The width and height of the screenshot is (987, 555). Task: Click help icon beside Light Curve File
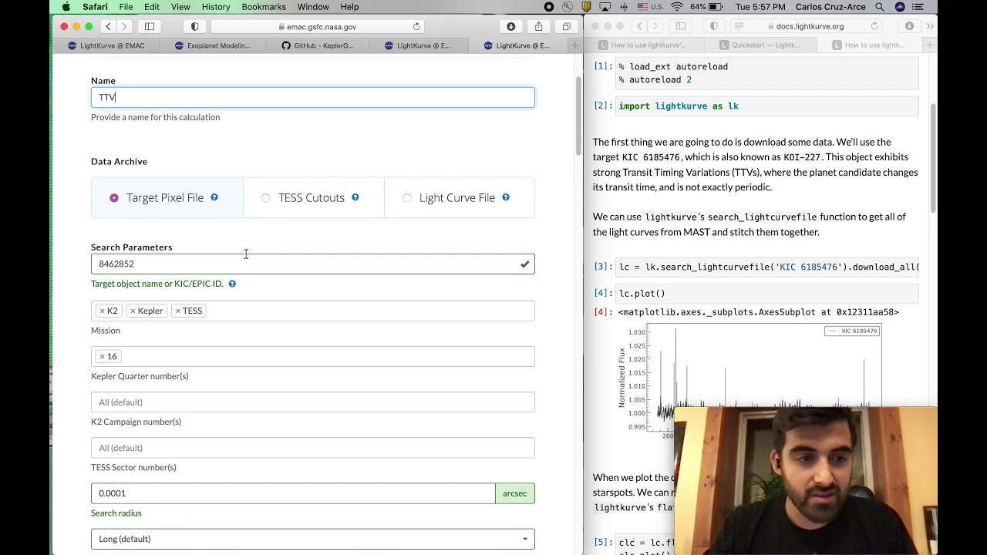point(506,197)
